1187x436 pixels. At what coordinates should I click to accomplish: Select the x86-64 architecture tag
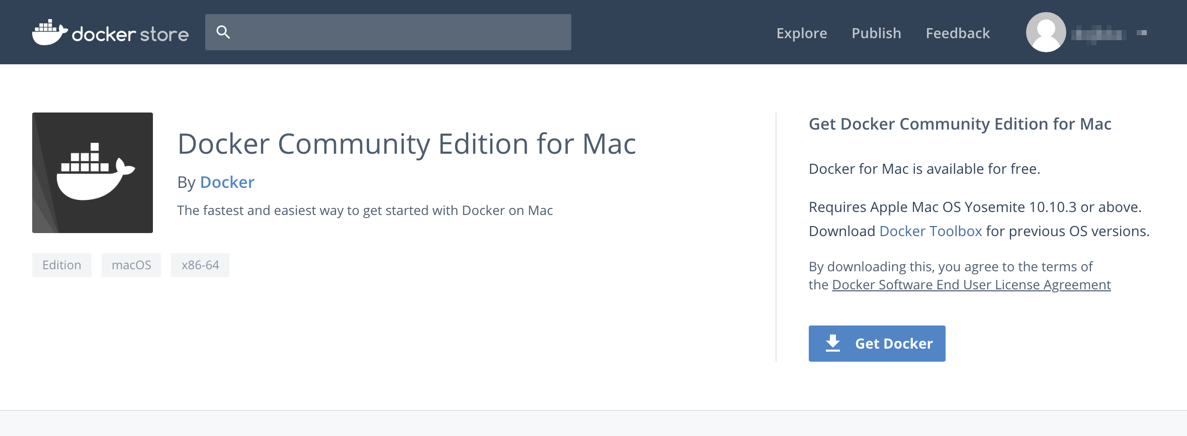200,265
